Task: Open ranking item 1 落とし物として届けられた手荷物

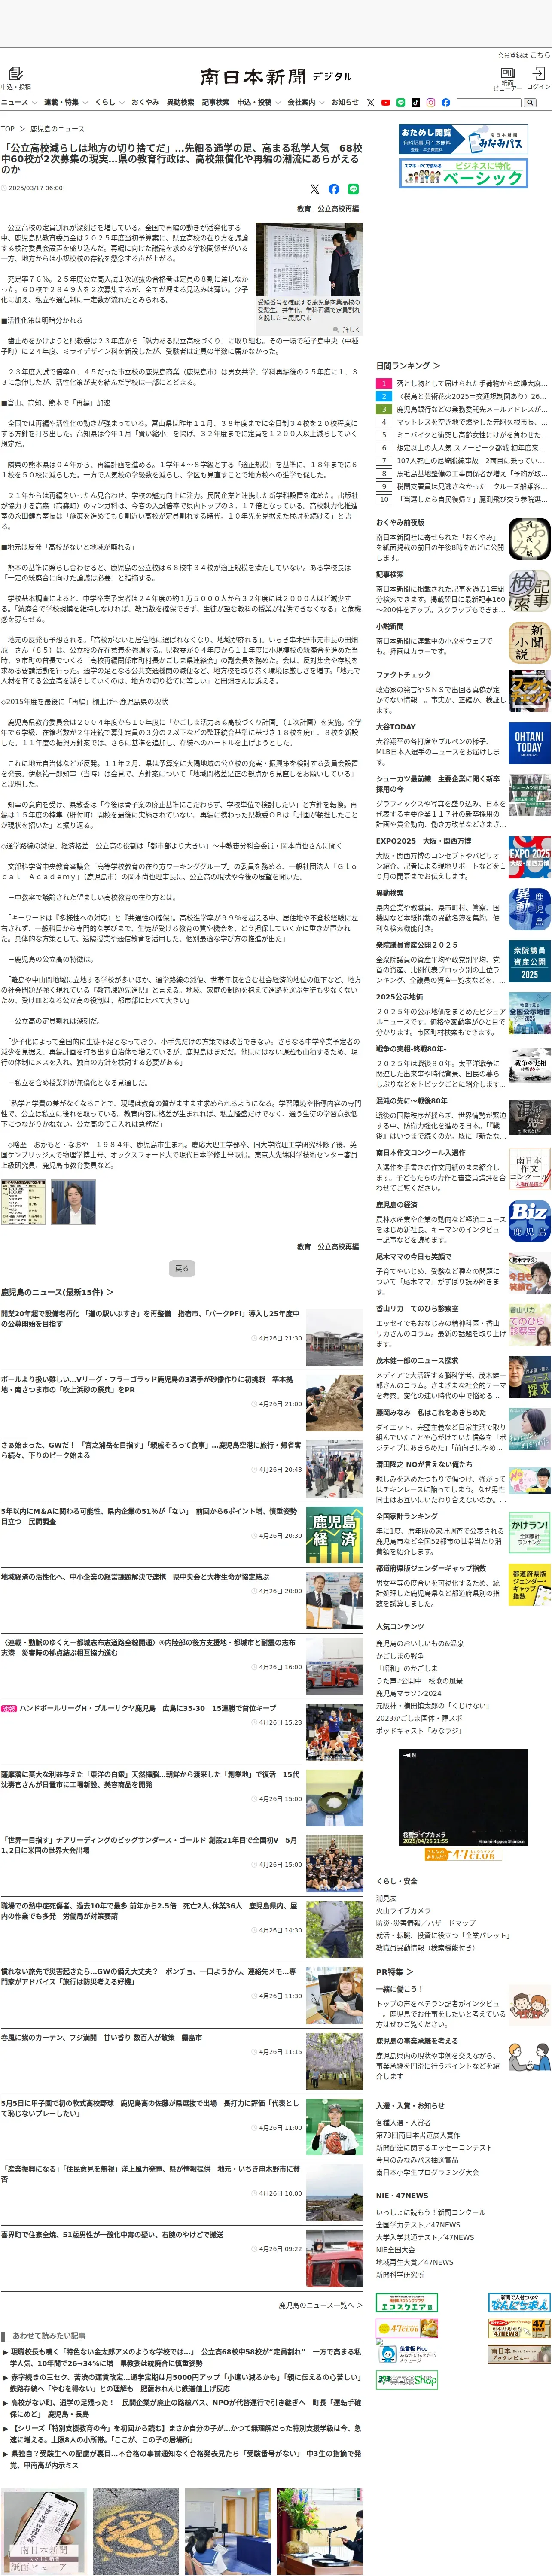Action: click(472, 384)
